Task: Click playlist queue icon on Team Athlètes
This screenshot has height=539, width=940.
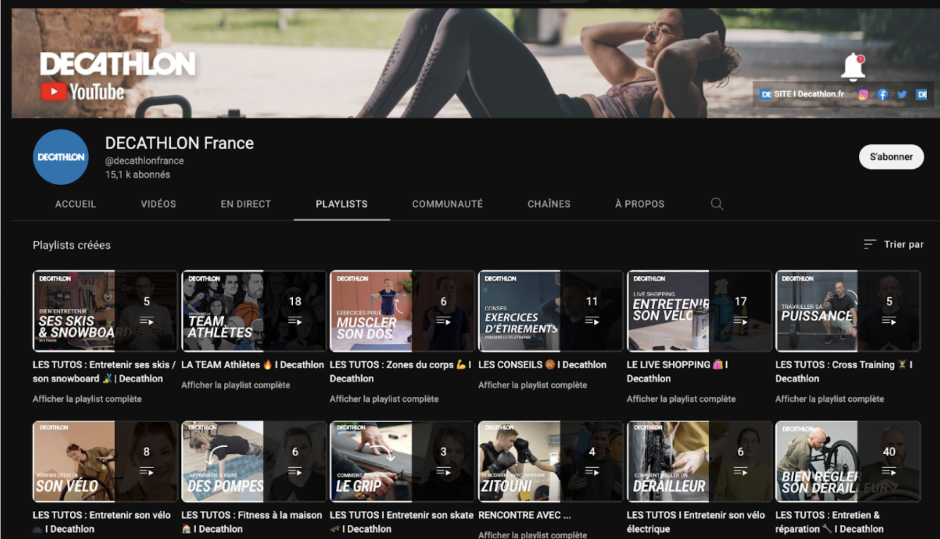Action: click(x=295, y=321)
